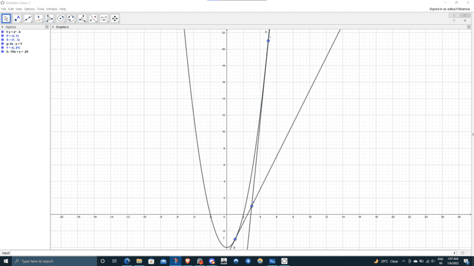474x266 pixels.
Task: Open the clock showing 1:07 AM
Action: point(453,261)
